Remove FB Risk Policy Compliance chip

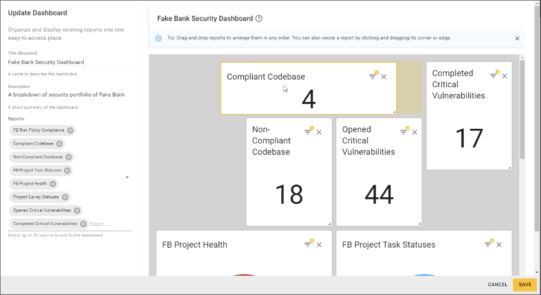[x=70, y=131]
